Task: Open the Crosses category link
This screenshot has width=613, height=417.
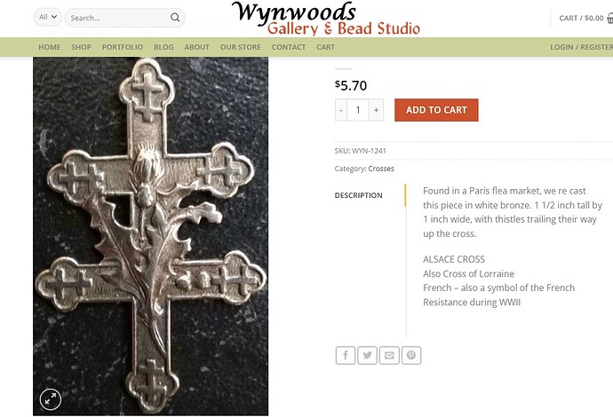Action: point(381,169)
